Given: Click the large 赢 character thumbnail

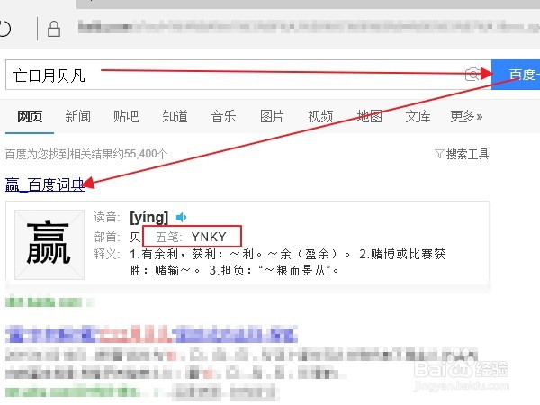Looking at the screenshot, I should coord(49,244).
